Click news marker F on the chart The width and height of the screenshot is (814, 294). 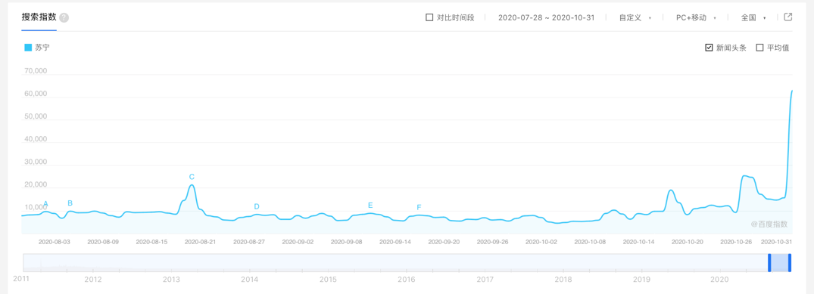[x=419, y=207]
